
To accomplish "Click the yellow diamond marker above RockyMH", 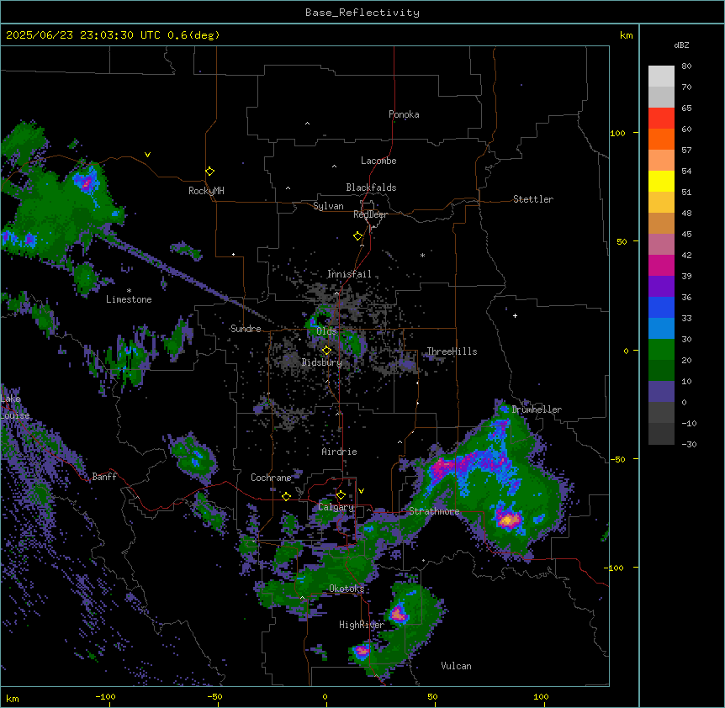I will 209,171.
